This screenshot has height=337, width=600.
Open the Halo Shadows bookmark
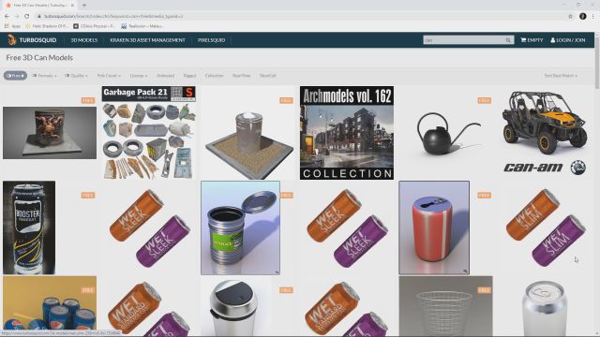[46, 26]
